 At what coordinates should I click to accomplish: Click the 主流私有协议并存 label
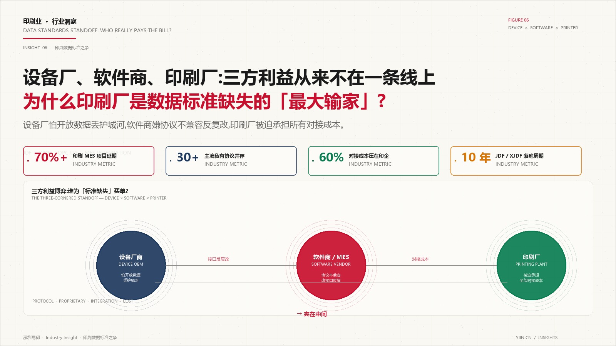[224, 156]
